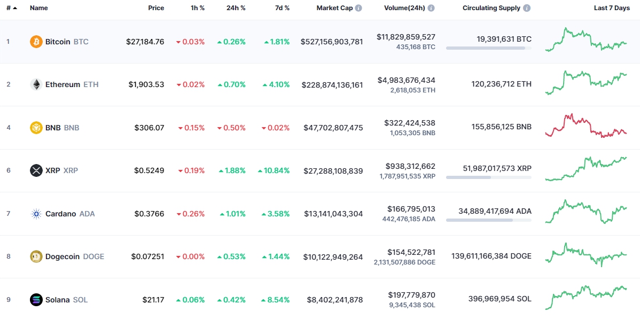Click the BNB coin logo

coord(36,127)
